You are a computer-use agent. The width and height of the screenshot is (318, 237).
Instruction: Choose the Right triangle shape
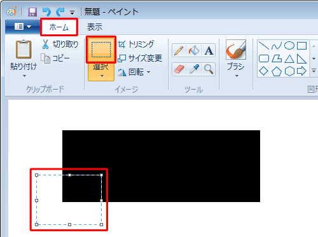click(301, 58)
